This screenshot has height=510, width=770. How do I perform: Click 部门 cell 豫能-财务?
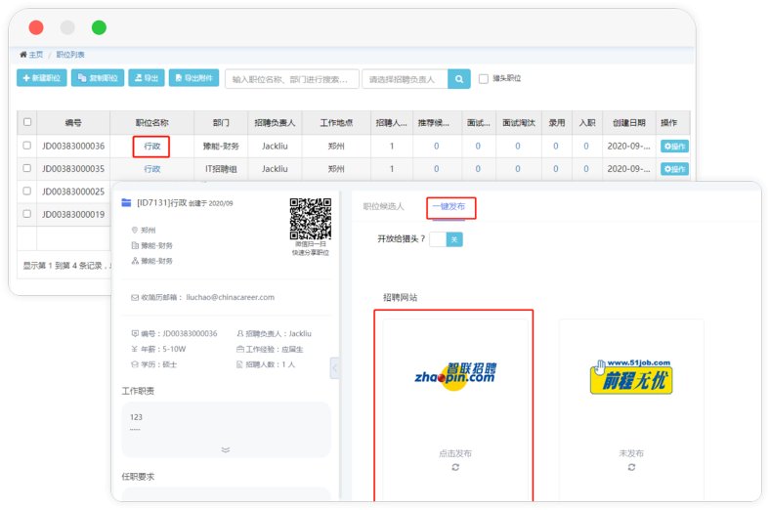tap(221, 147)
